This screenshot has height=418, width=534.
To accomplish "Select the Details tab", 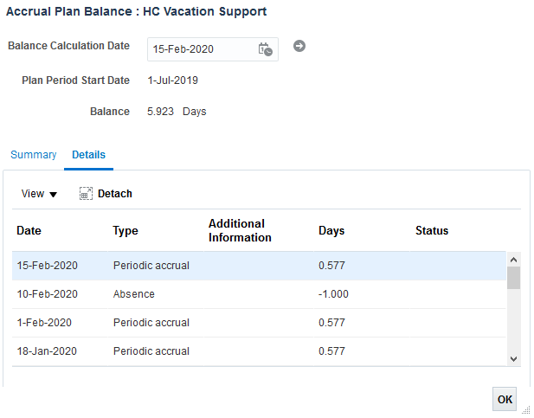I will pyautogui.click(x=88, y=155).
